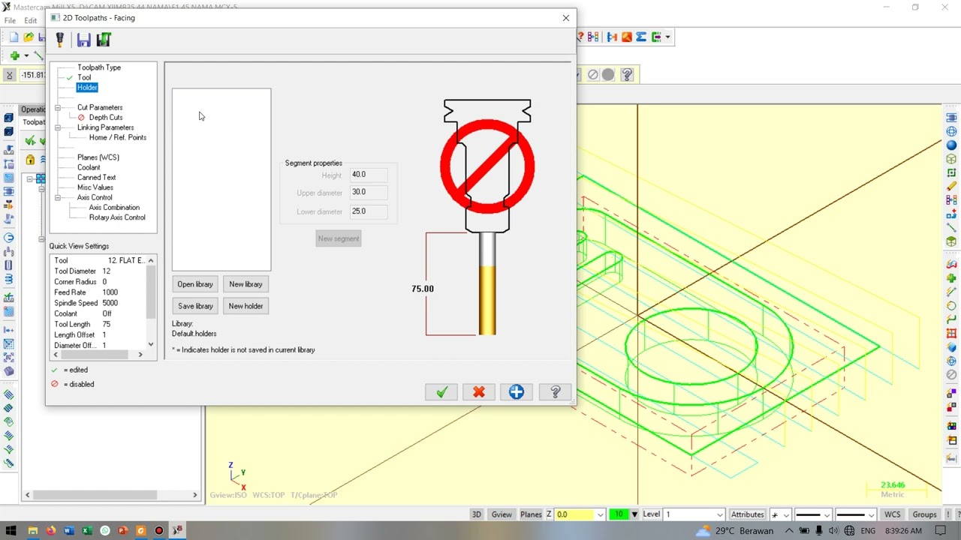Image resolution: width=961 pixels, height=540 pixels.
Task: Click the Groups status bar item
Action: click(924, 514)
